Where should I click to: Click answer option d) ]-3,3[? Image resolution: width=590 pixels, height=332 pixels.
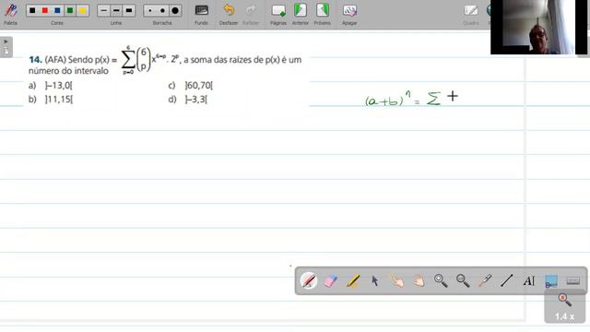point(187,100)
